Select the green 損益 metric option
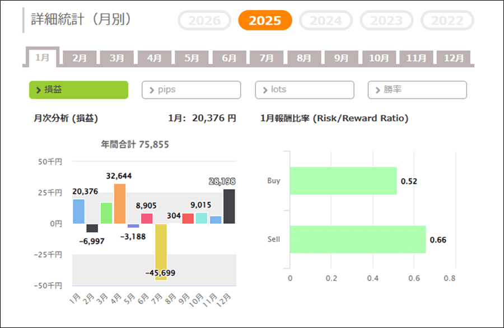 [78, 90]
